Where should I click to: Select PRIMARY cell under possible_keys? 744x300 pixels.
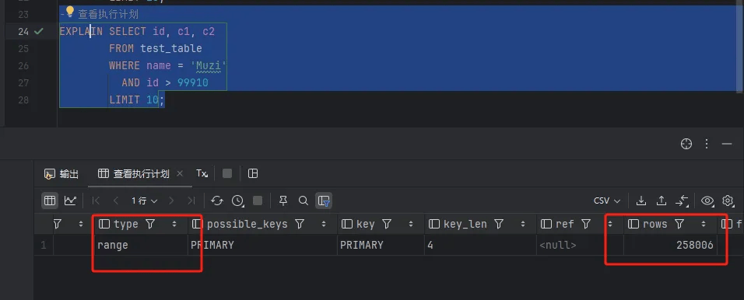point(262,245)
